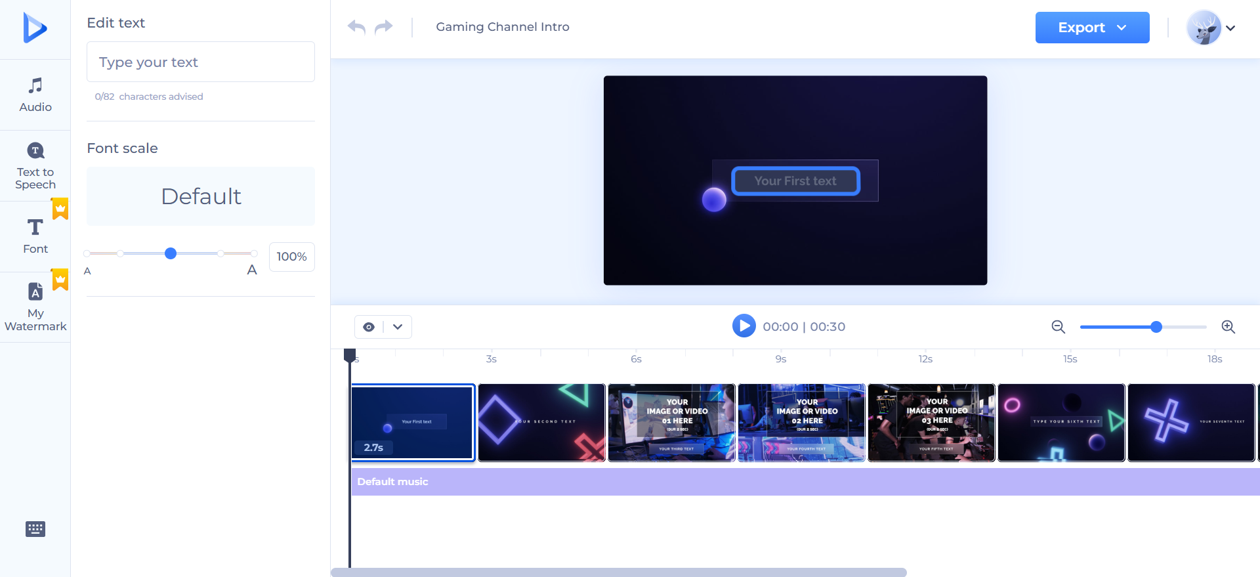Open the Font panel
Screen dimensions: 1260x577
(35, 236)
